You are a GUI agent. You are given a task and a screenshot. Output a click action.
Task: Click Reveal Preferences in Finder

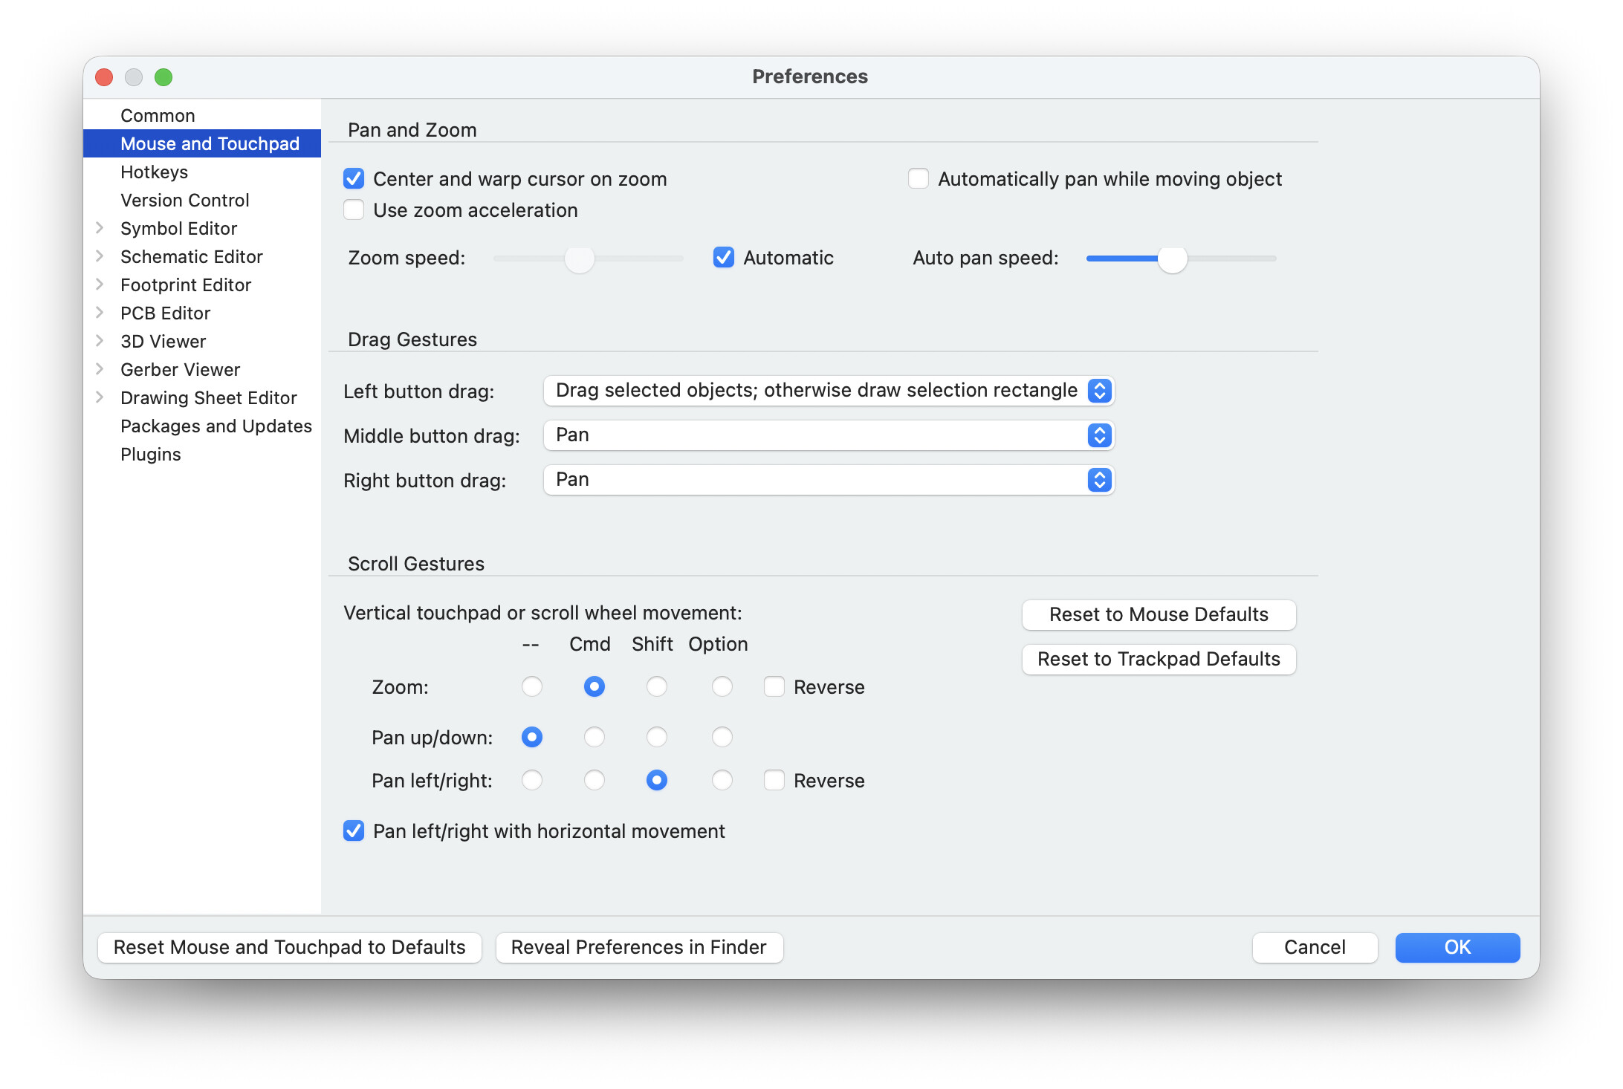click(x=638, y=947)
